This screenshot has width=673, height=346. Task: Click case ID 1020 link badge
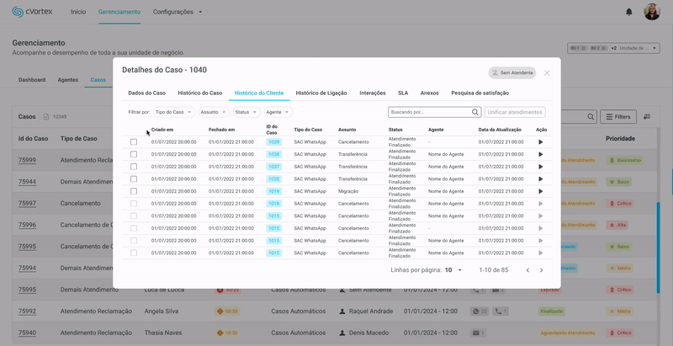coord(273,179)
